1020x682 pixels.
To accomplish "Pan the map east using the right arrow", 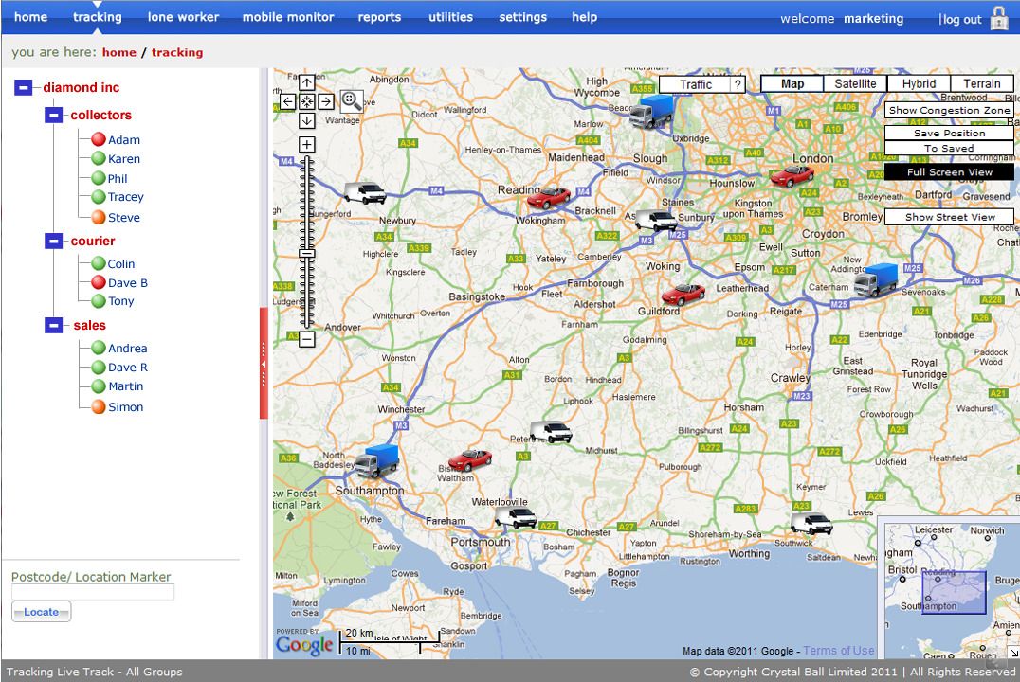I will click(x=326, y=101).
